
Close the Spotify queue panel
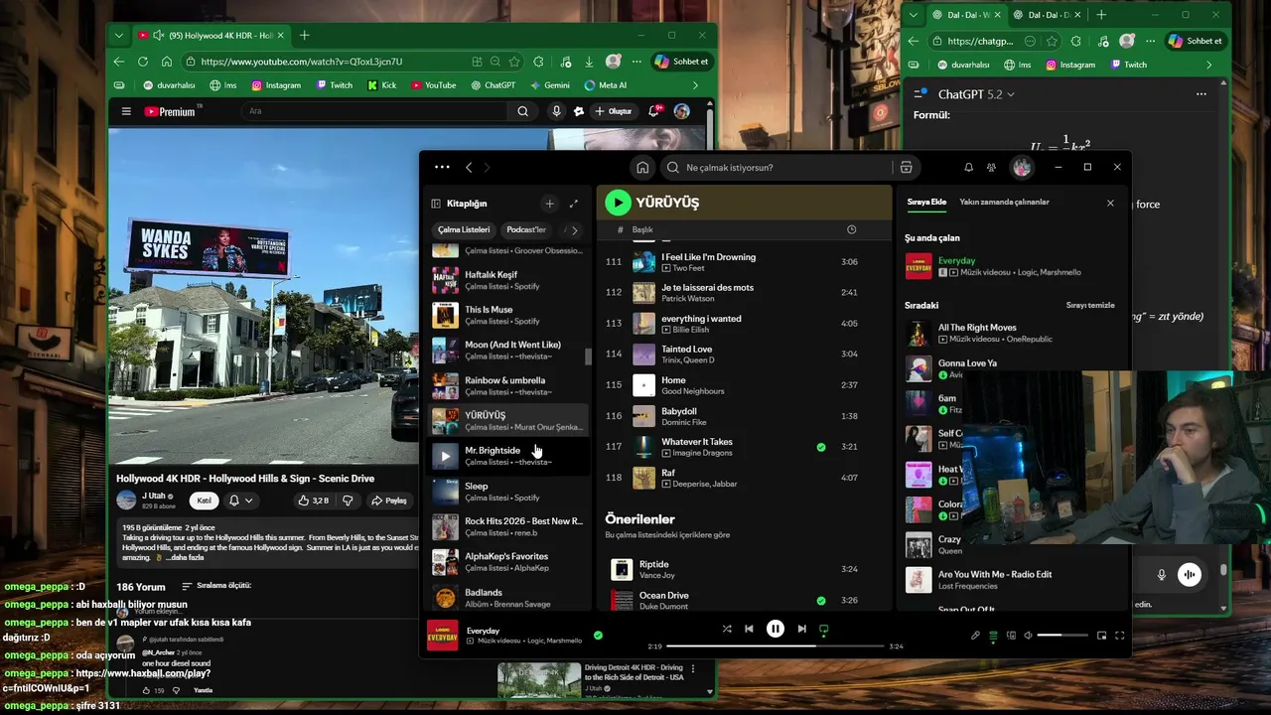[1110, 203]
